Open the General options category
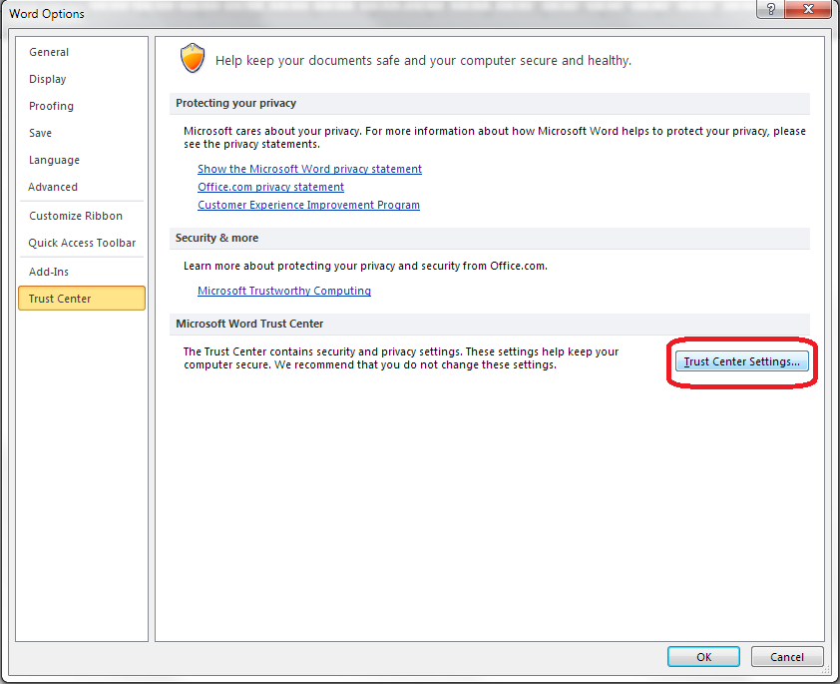This screenshot has height=684, width=840. pyautogui.click(x=49, y=52)
